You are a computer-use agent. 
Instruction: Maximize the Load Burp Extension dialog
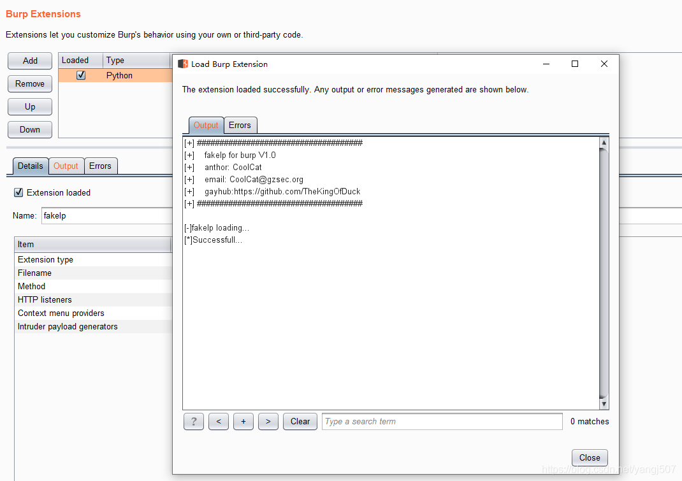(574, 64)
